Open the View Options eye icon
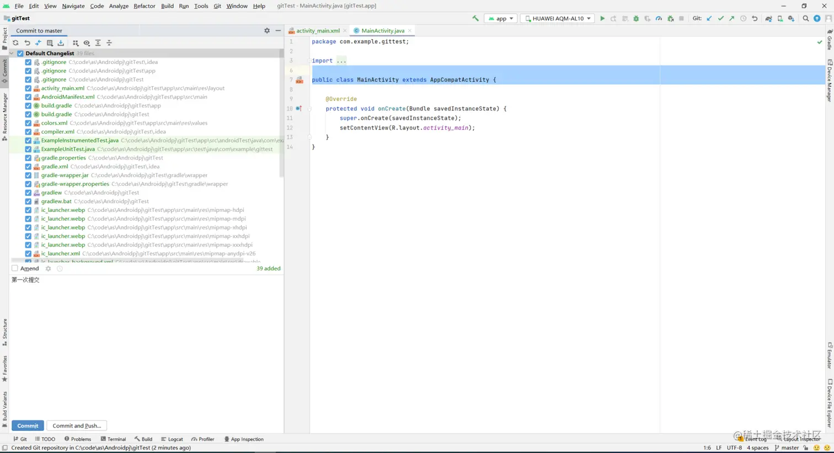This screenshot has width=834, height=453. (87, 42)
